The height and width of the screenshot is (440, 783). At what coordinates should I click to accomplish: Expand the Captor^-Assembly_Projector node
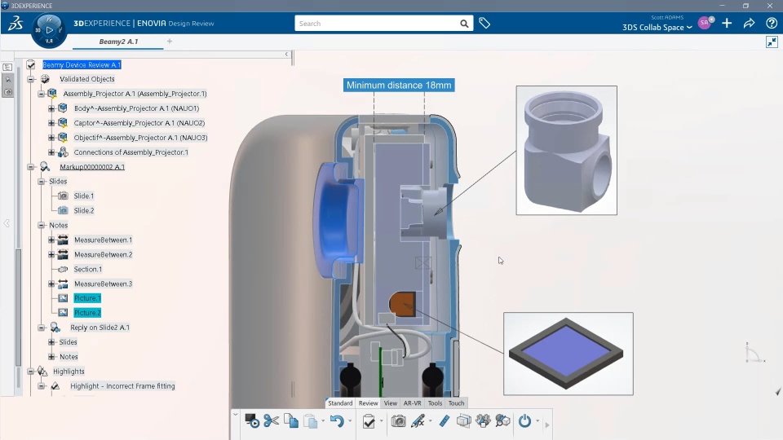(x=51, y=123)
